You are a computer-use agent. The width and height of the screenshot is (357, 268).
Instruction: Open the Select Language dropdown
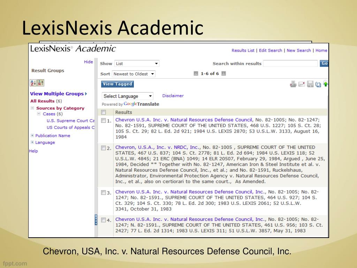(128, 96)
